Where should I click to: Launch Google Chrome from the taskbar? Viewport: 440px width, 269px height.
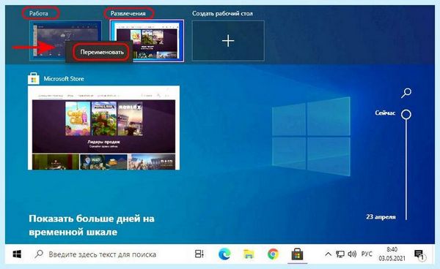(273, 254)
